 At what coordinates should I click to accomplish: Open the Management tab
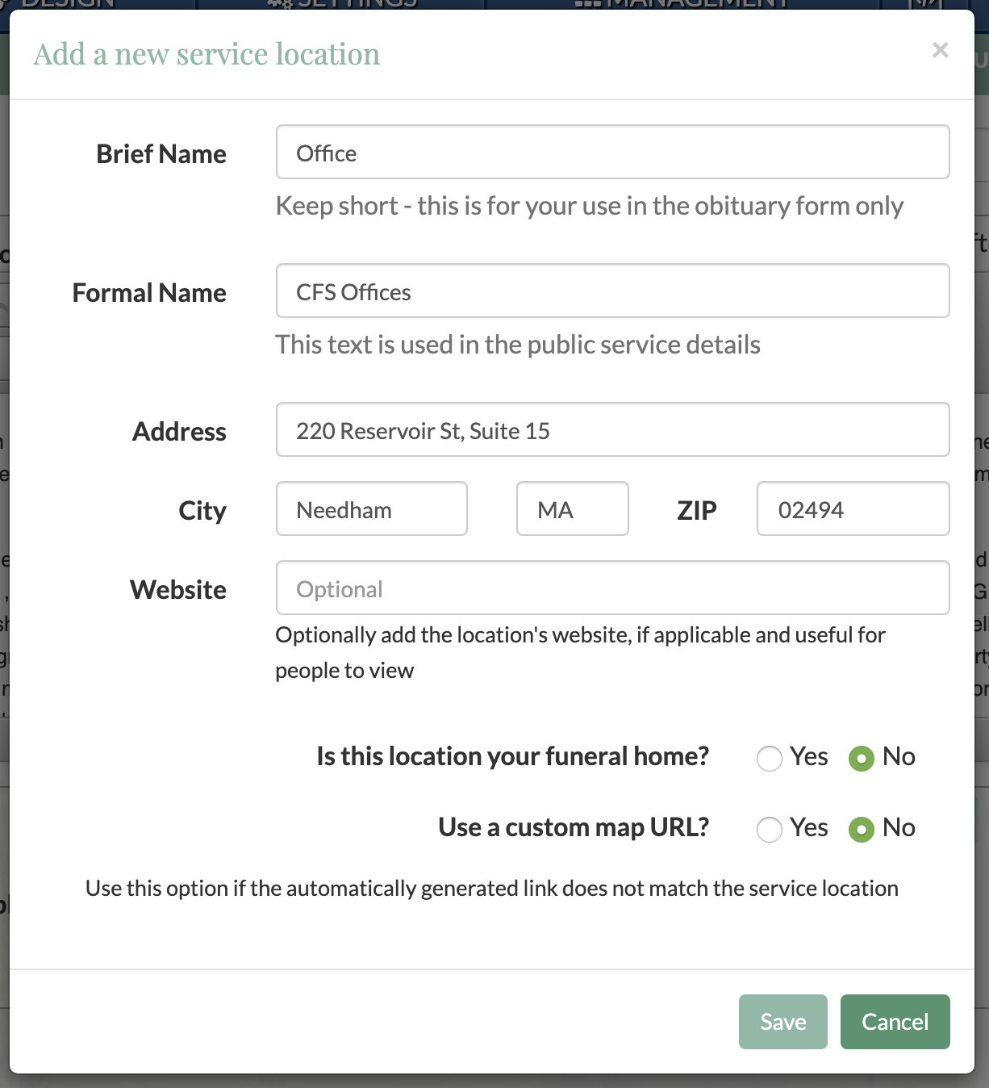pos(682,4)
